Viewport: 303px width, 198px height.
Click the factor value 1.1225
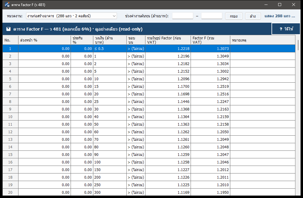[x=168, y=185]
